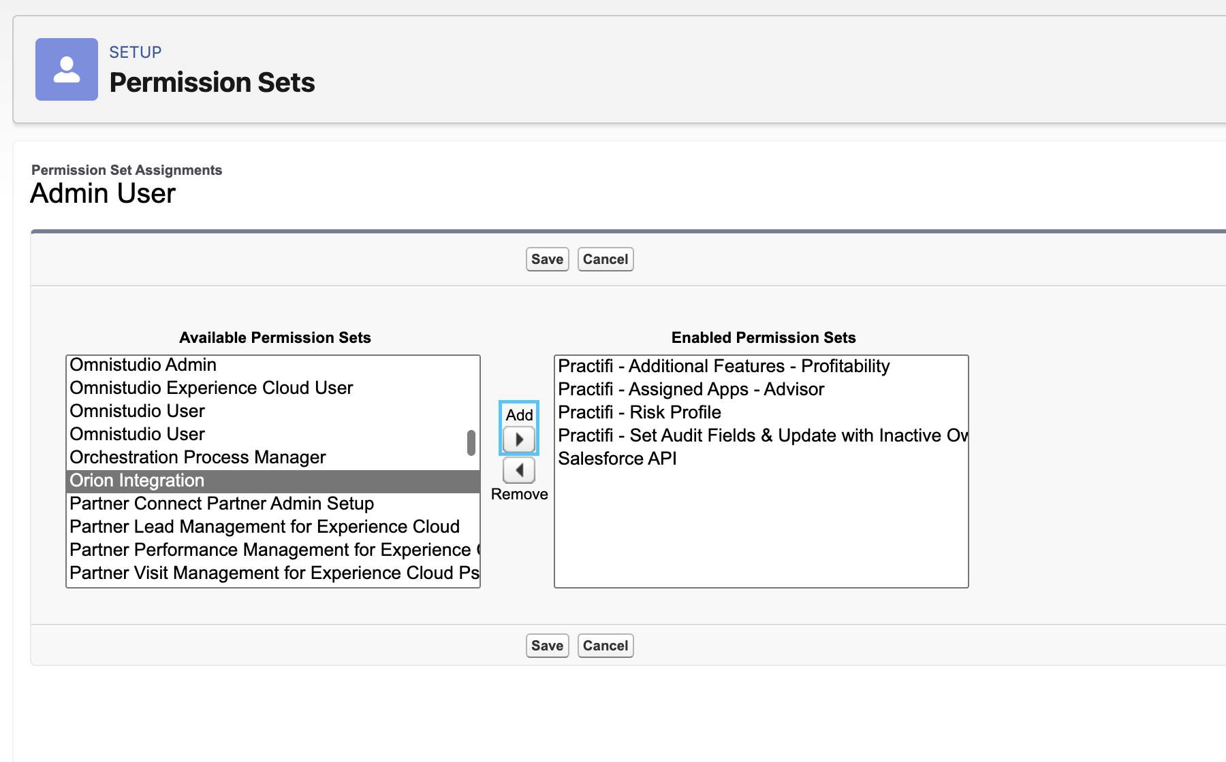The image size is (1226, 762).
Task: Select Orchestration Process Manager option
Action: pos(273,457)
